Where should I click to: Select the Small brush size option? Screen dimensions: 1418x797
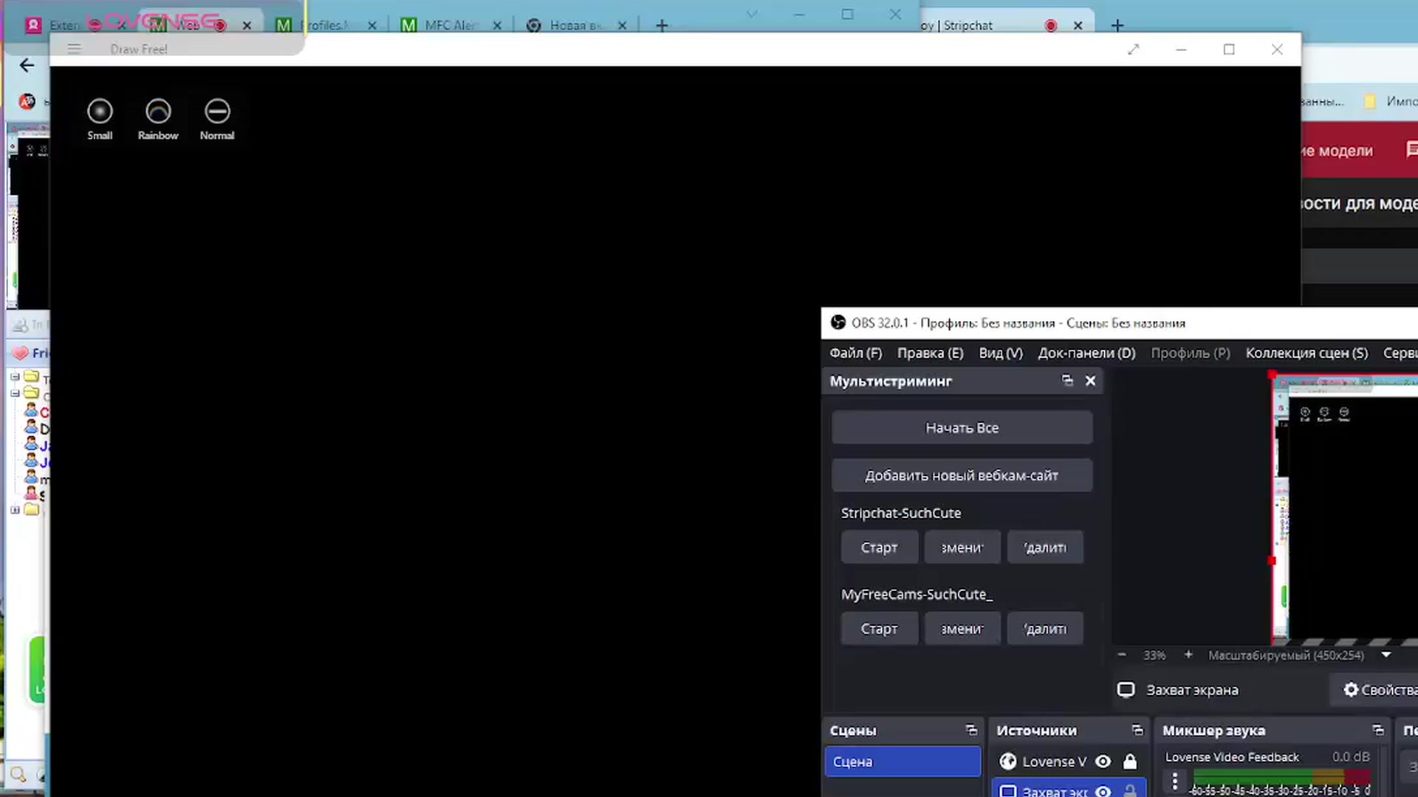pos(100,120)
